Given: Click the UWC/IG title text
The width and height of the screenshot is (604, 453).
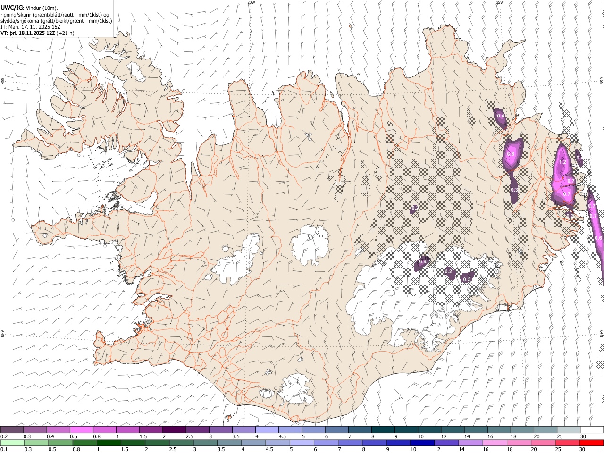Looking at the screenshot, I should pos(11,8).
